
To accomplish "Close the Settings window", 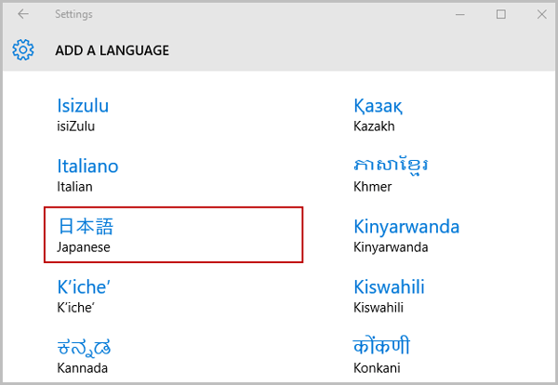I will point(541,14).
